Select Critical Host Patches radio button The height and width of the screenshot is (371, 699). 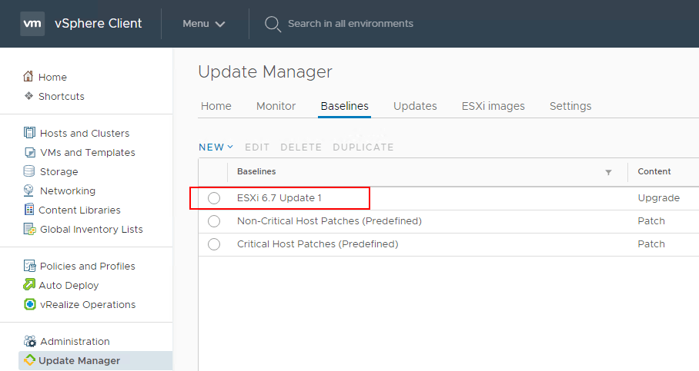(214, 244)
